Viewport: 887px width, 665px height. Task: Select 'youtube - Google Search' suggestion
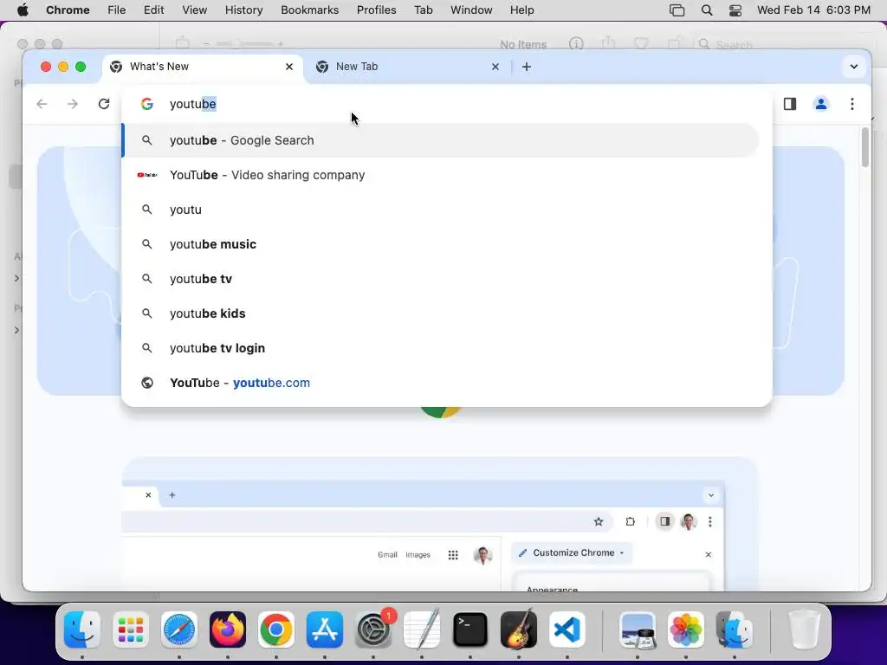441,140
